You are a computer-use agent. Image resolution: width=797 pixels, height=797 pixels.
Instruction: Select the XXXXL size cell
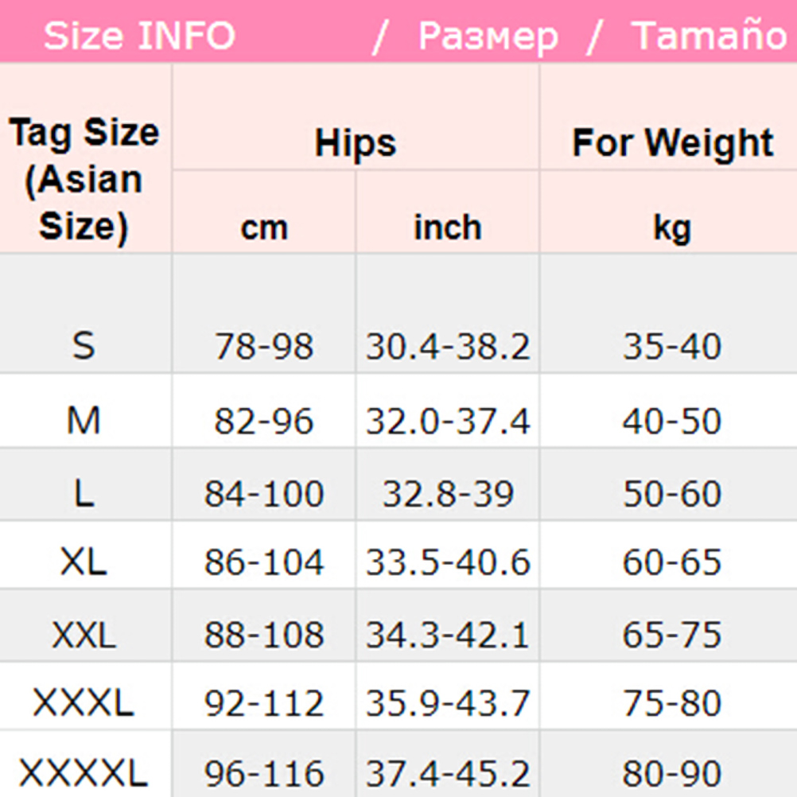click(x=84, y=772)
